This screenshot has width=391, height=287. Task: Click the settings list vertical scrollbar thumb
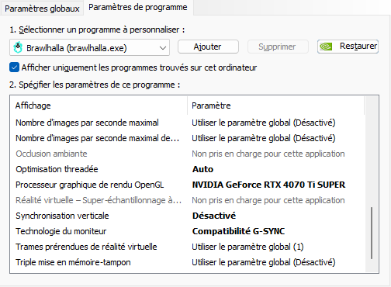click(372, 233)
